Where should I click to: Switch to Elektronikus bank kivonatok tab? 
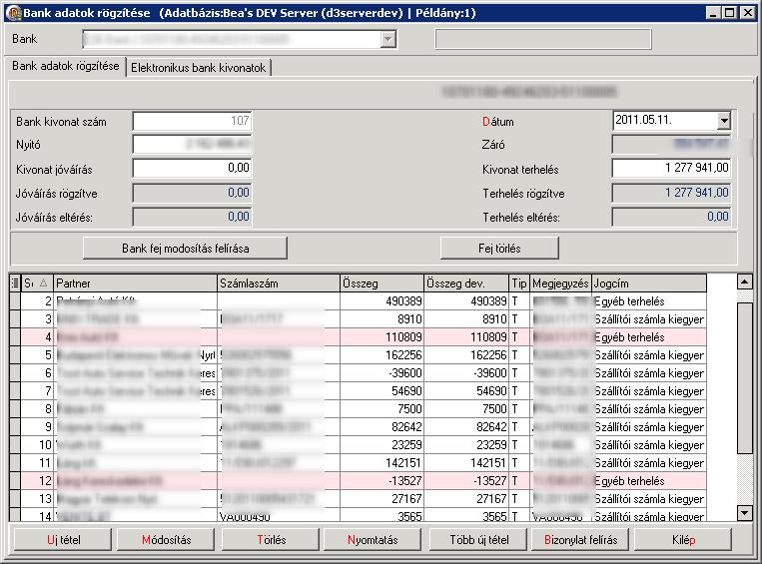click(x=199, y=68)
